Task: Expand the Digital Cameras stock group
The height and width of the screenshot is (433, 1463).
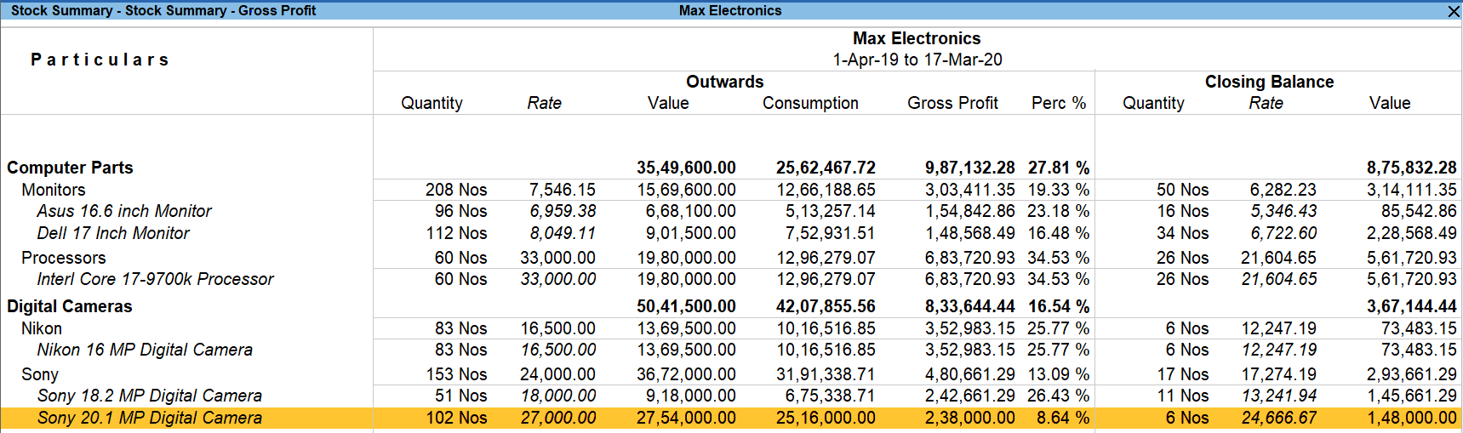Action: (70, 306)
